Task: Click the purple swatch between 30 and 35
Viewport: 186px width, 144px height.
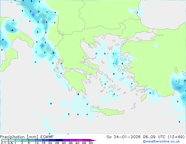Action: 66,140
